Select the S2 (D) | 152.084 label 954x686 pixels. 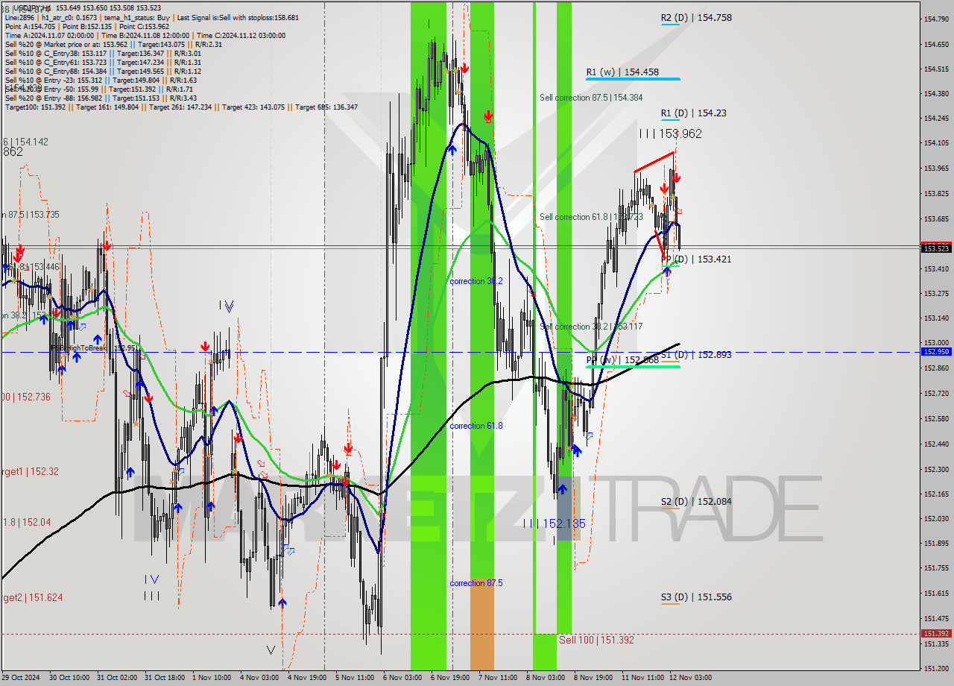coord(696,502)
